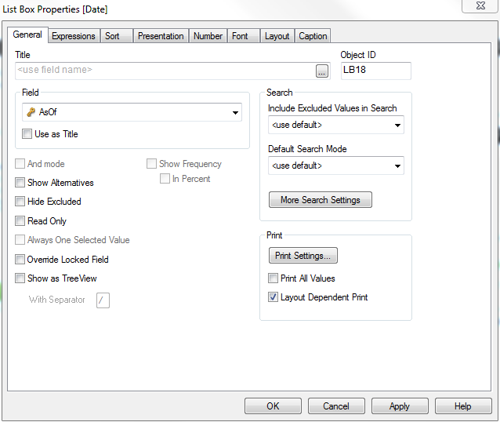Image resolution: width=500 pixels, height=422 pixels.
Task: Click the key icon in Field box
Action: point(31,112)
